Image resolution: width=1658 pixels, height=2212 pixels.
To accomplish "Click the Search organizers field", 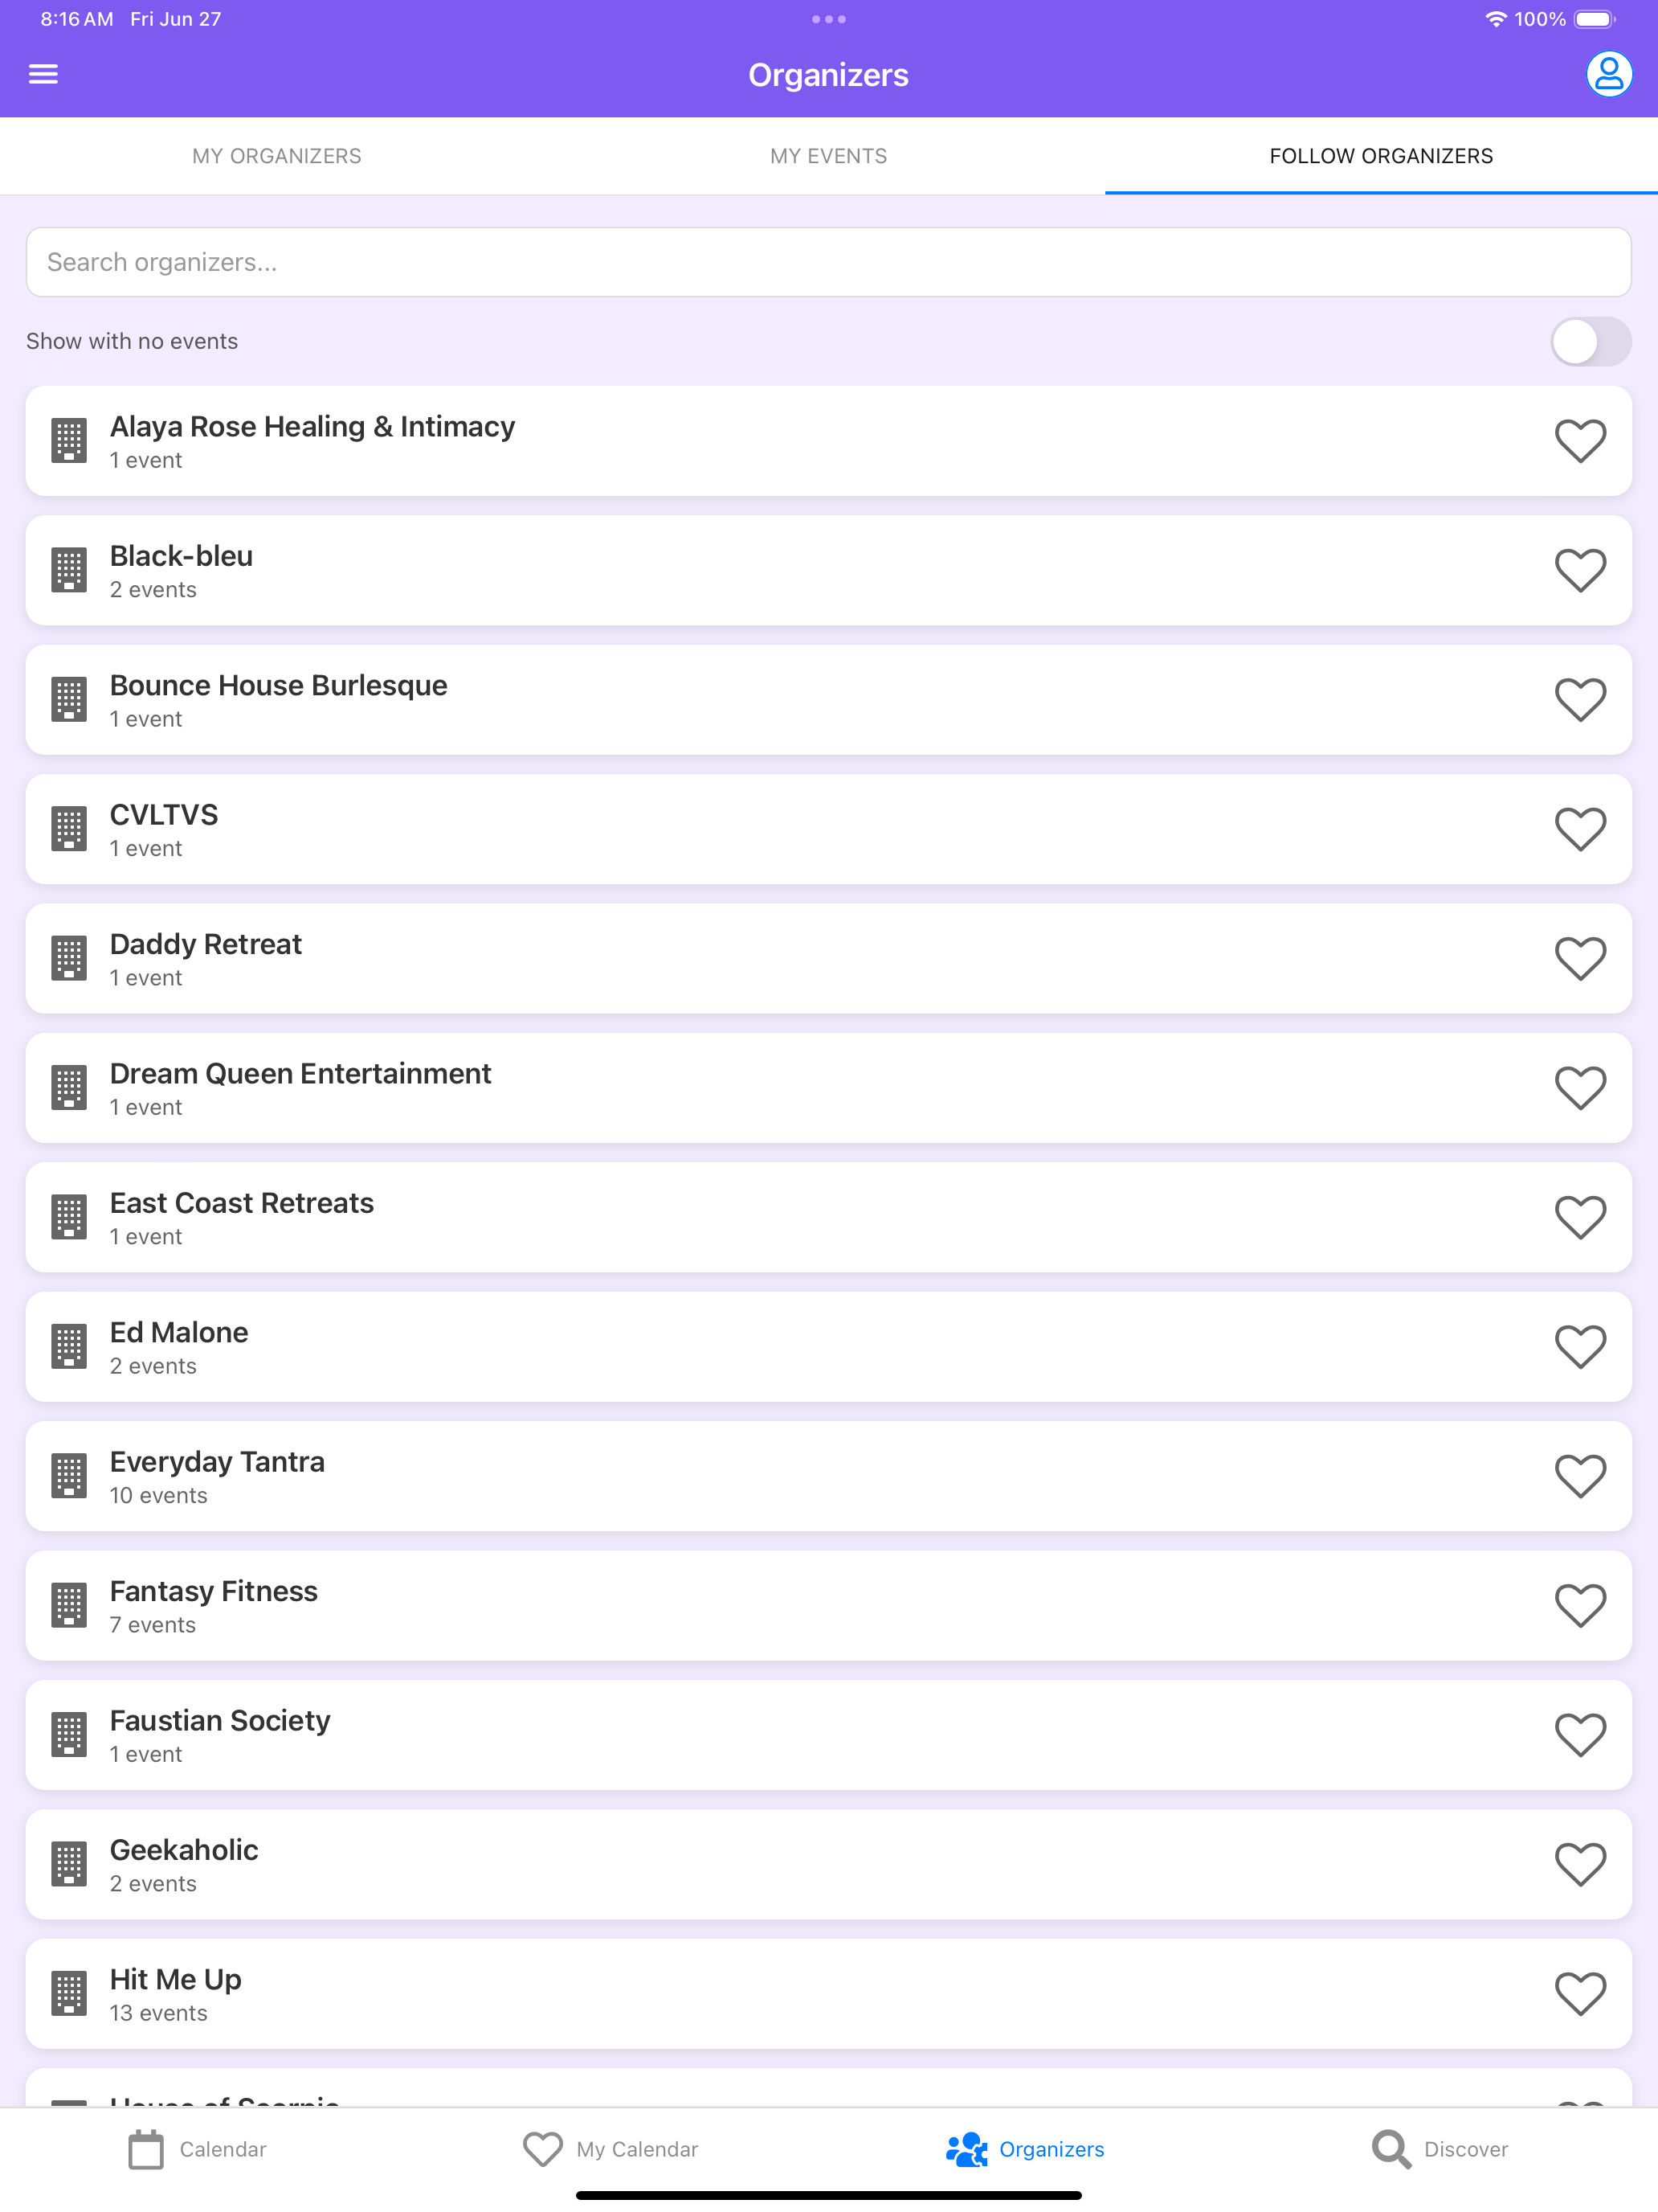I will [x=828, y=262].
